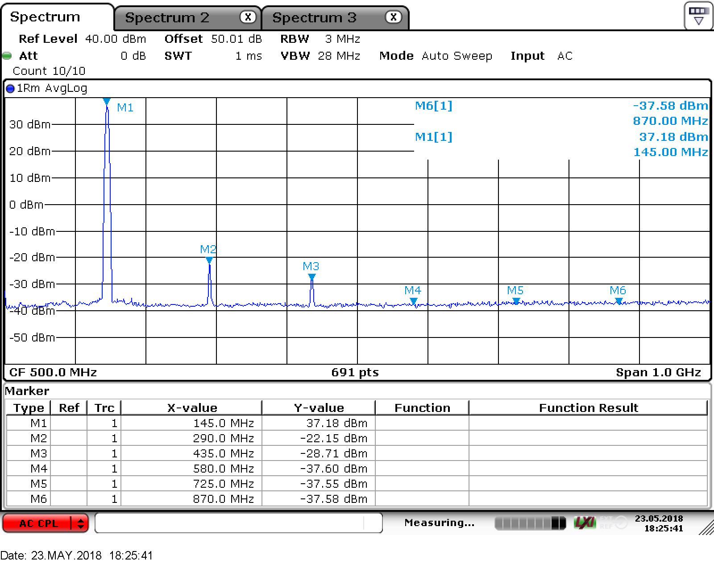Image resolution: width=714 pixels, height=576 pixels.
Task: Switch to the Spectrum 2 tab
Action: pos(167,18)
